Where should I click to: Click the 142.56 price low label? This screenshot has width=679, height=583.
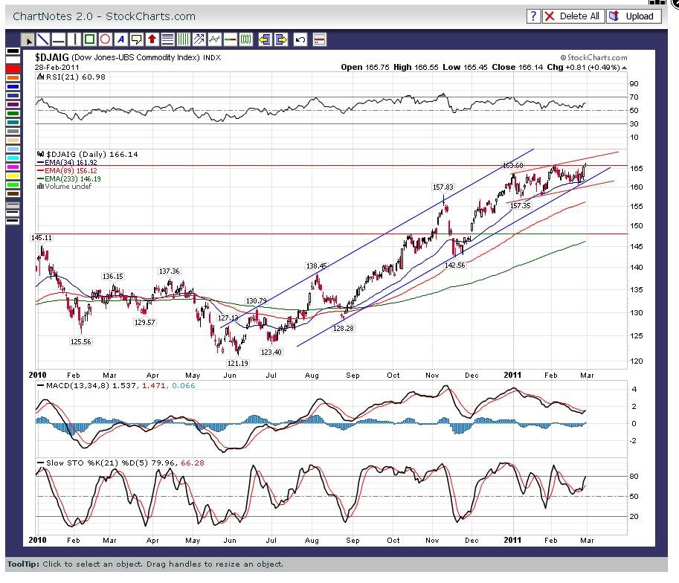pyautogui.click(x=454, y=265)
